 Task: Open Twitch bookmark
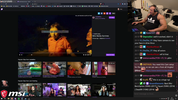click(43, 6)
